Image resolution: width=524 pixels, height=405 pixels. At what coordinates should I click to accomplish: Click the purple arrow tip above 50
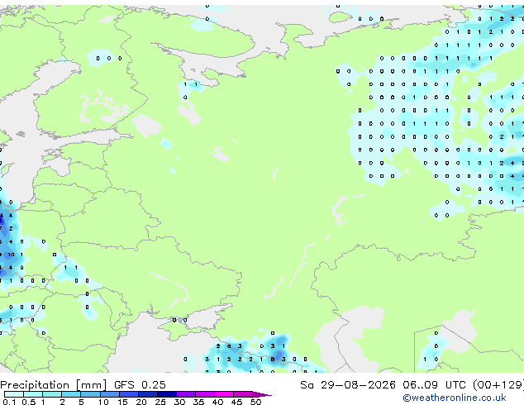pyautogui.click(x=262, y=395)
